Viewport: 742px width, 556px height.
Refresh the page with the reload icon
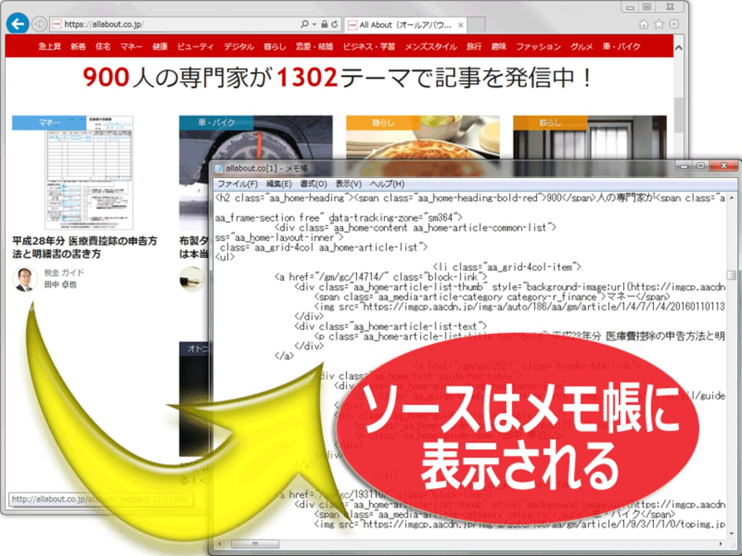pos(335,25)
